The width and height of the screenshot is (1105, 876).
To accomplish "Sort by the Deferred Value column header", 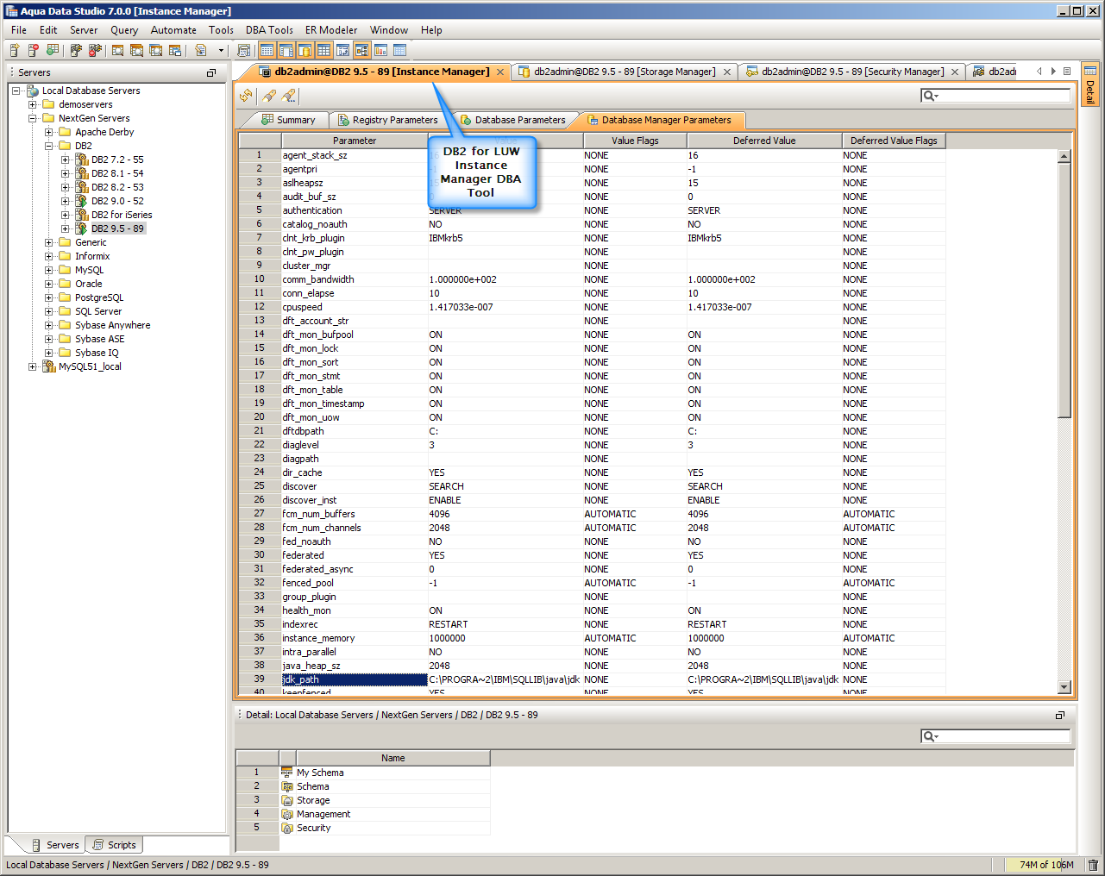I will 764,141.
